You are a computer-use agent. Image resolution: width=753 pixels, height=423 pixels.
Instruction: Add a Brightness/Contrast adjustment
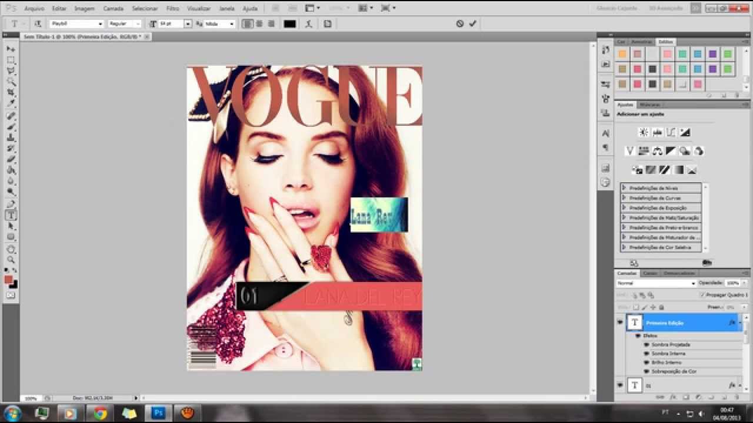tap(644, 133)
